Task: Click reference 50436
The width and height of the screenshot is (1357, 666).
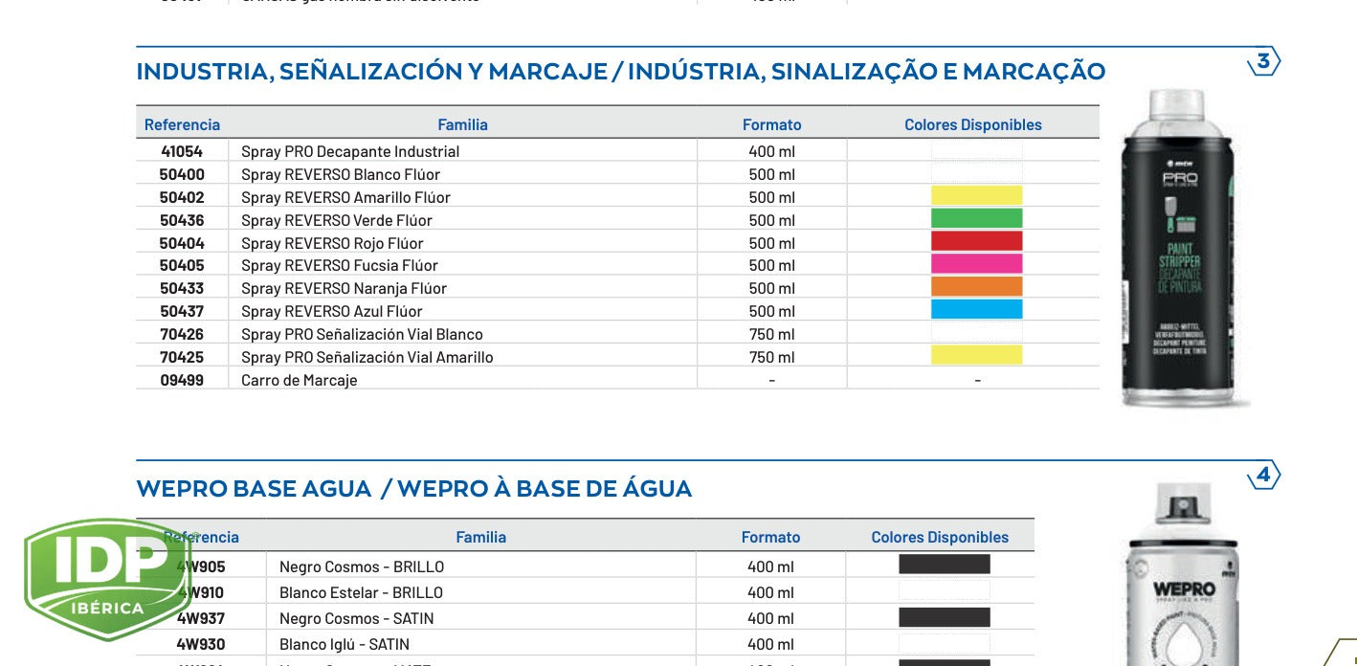Action: [182, 220]
